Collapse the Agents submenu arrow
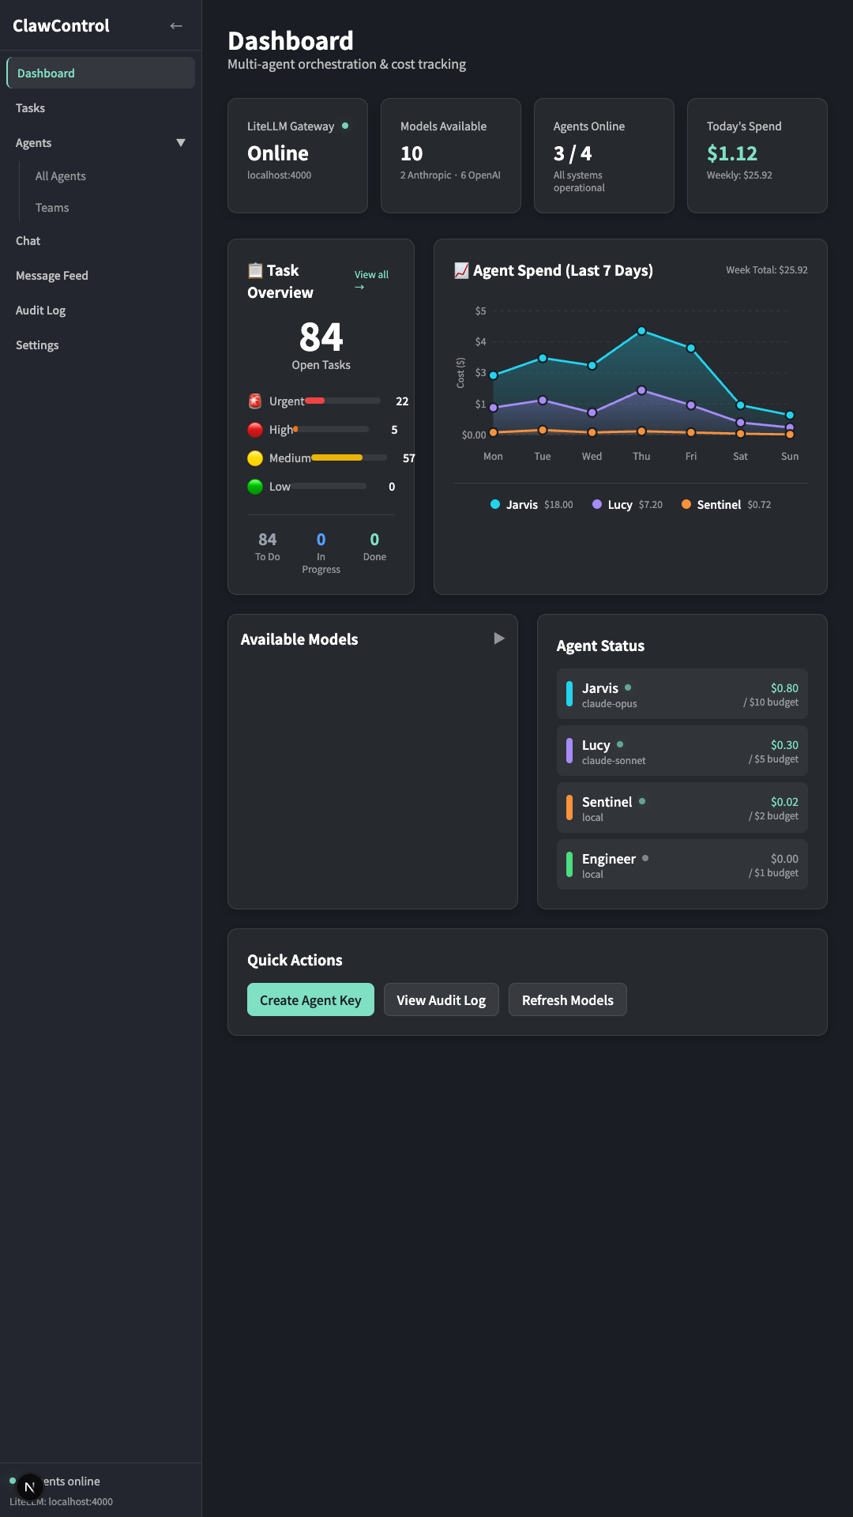The image size is (853, 1517). pos(181,143)
